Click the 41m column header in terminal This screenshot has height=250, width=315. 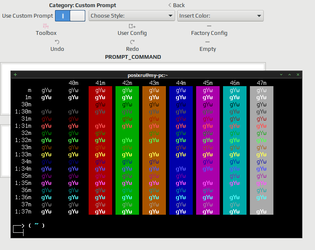pos(100,83)
